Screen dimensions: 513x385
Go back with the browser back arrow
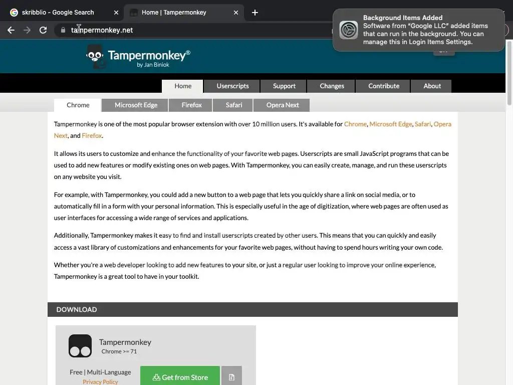click(11, 30)
